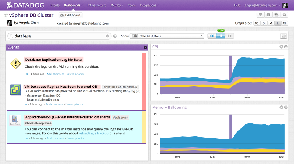Lower priority of Replication Lag event
Viewport: 294px width, 164px height.
click(75, 74)
